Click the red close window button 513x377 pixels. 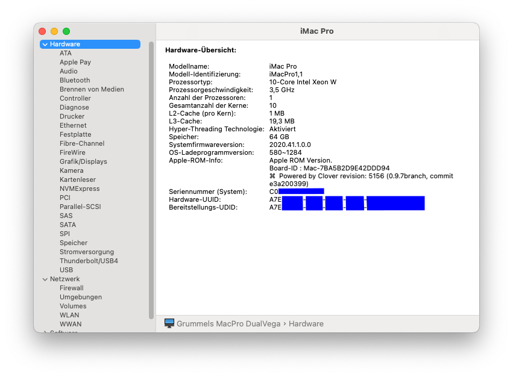click(x=42, y=31)
